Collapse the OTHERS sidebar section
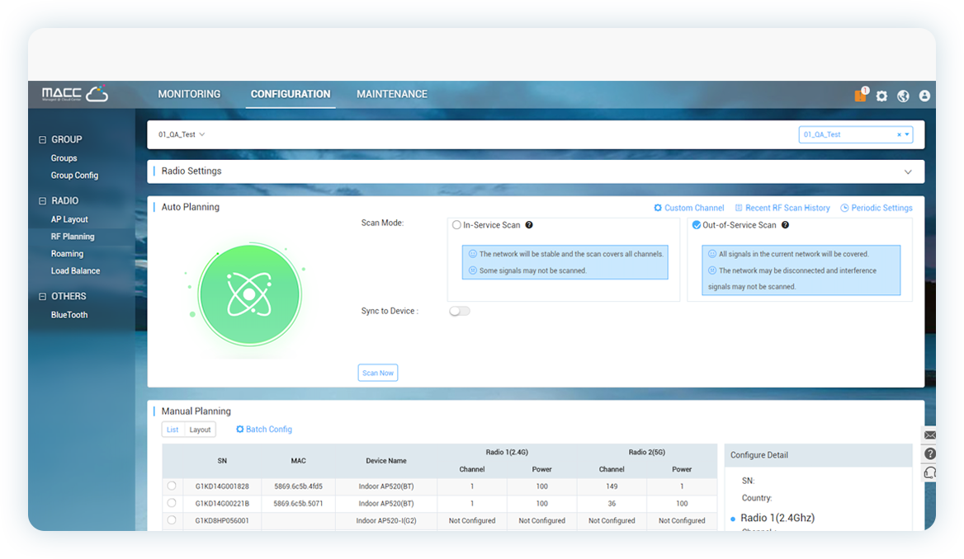The width and height of the screenshot is (964, 559). [42, 296]
